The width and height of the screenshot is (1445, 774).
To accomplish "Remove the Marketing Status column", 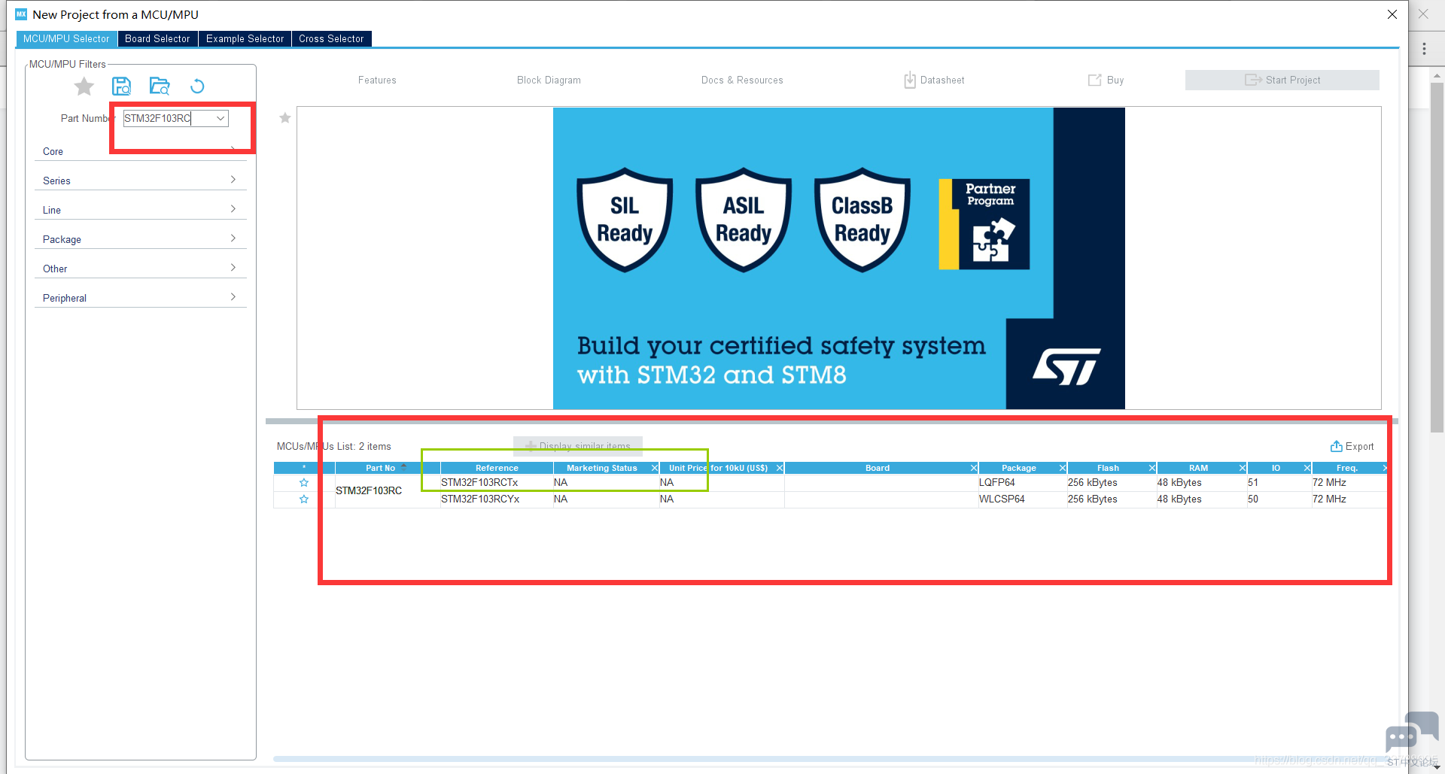I will point(654,468).
